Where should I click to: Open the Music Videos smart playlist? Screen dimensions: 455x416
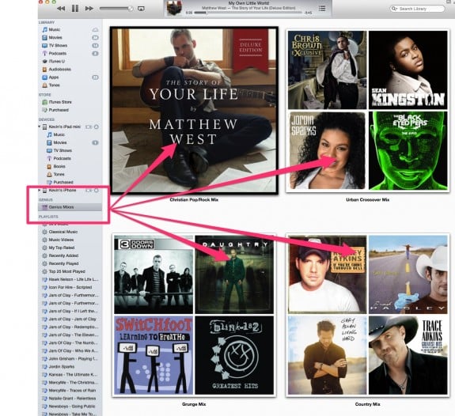(x=61, y=240)
